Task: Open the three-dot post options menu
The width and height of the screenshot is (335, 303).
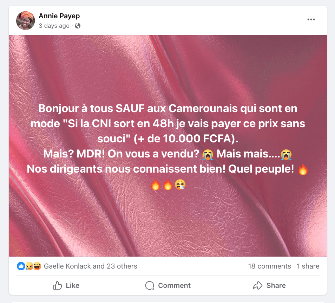Action: 311,19
